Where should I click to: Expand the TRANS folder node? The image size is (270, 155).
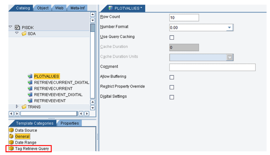click(17, 107)
